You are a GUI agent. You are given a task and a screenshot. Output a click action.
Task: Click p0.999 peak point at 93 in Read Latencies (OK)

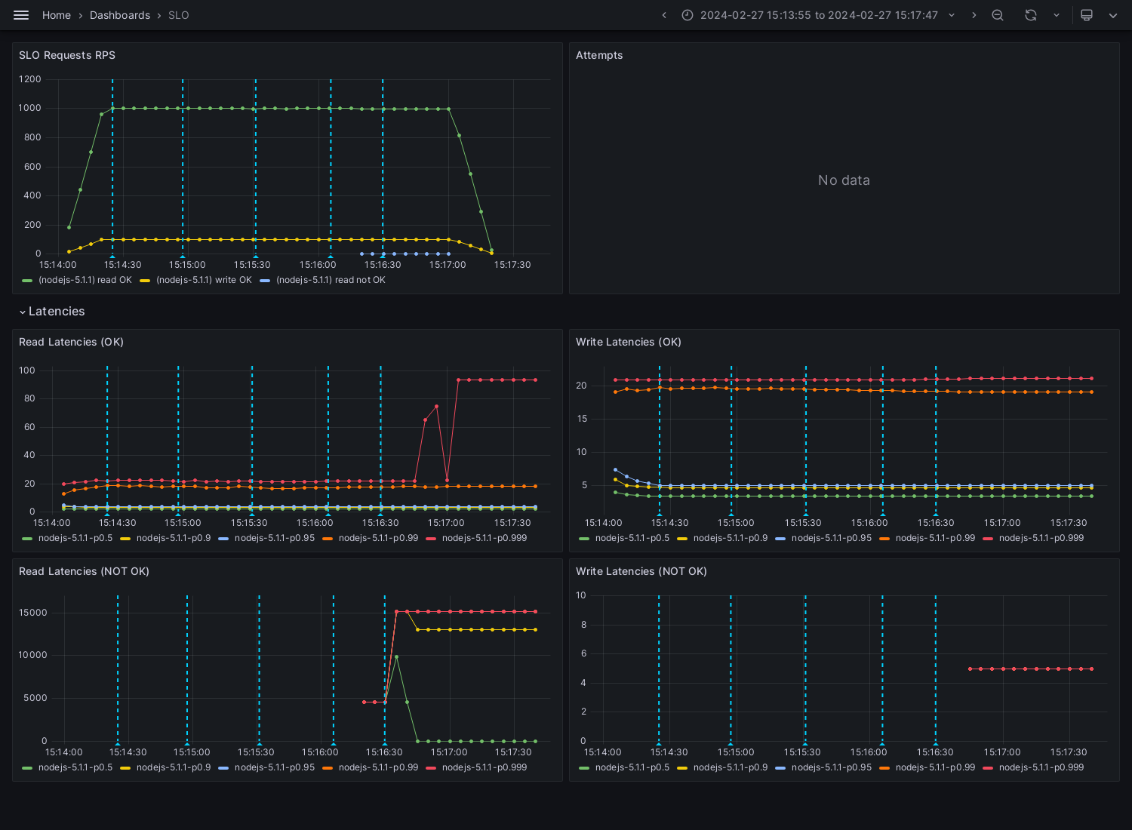[x=458, y=380]
